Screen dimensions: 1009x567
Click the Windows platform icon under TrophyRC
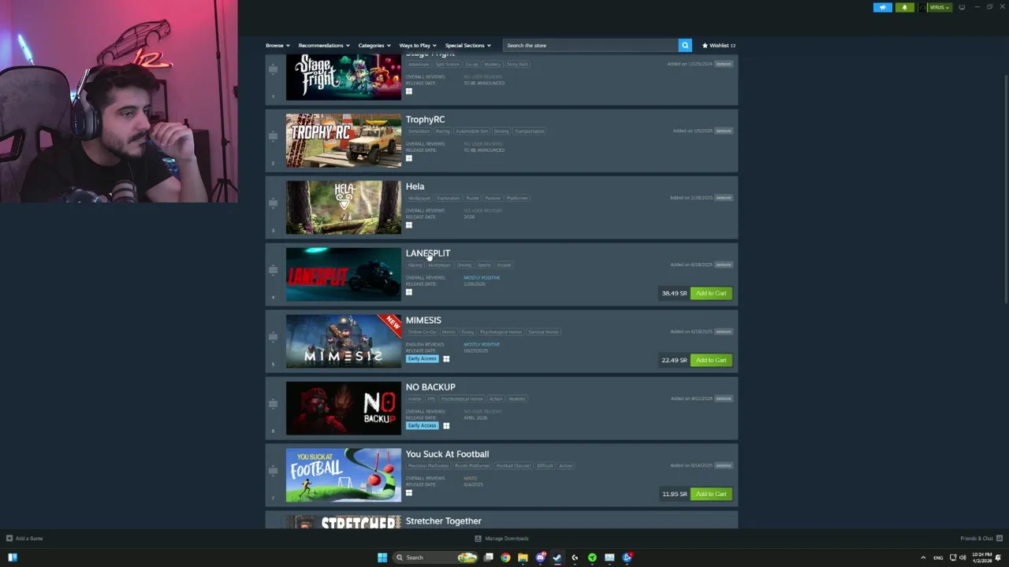408,158
